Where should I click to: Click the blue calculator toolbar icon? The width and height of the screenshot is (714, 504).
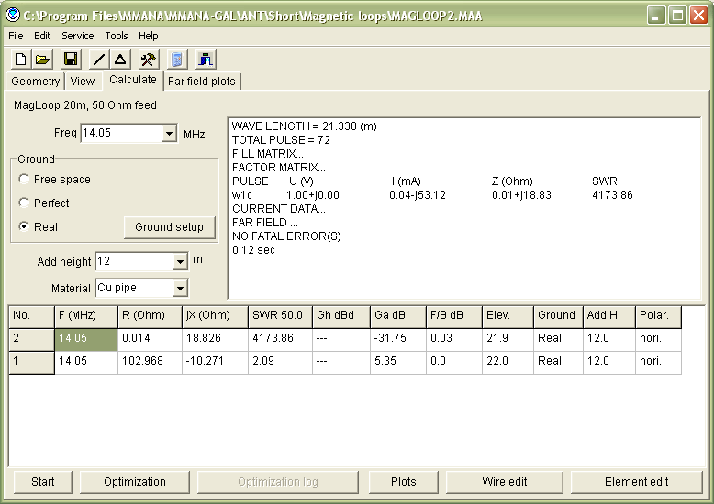coord(177,60)
